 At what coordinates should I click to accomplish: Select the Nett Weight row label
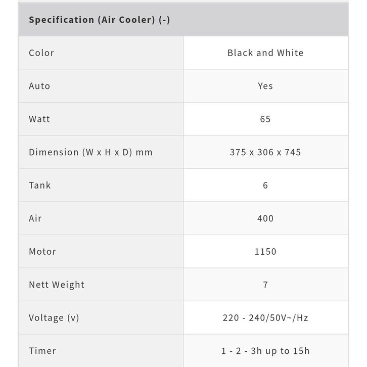[x=57, y=285]
